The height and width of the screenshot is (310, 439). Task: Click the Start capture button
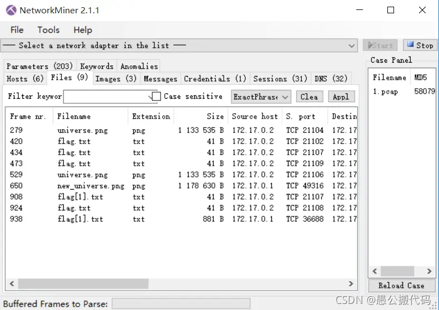coord(380,45)
